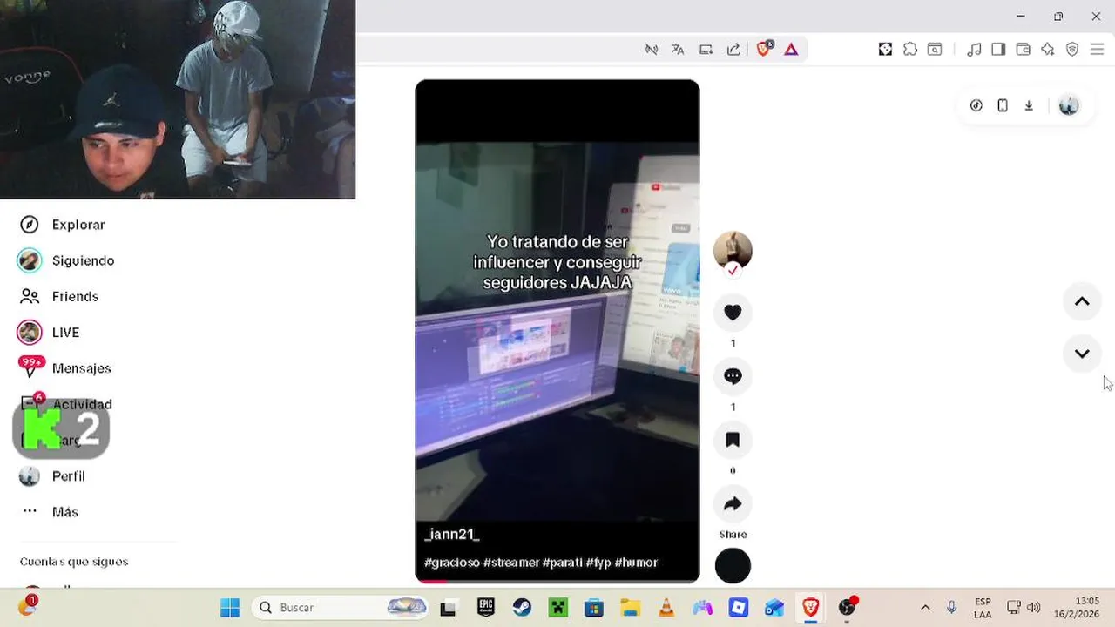Save video with the bookmark icon
Screen dimensions: 1115x627
pos(733,440)
